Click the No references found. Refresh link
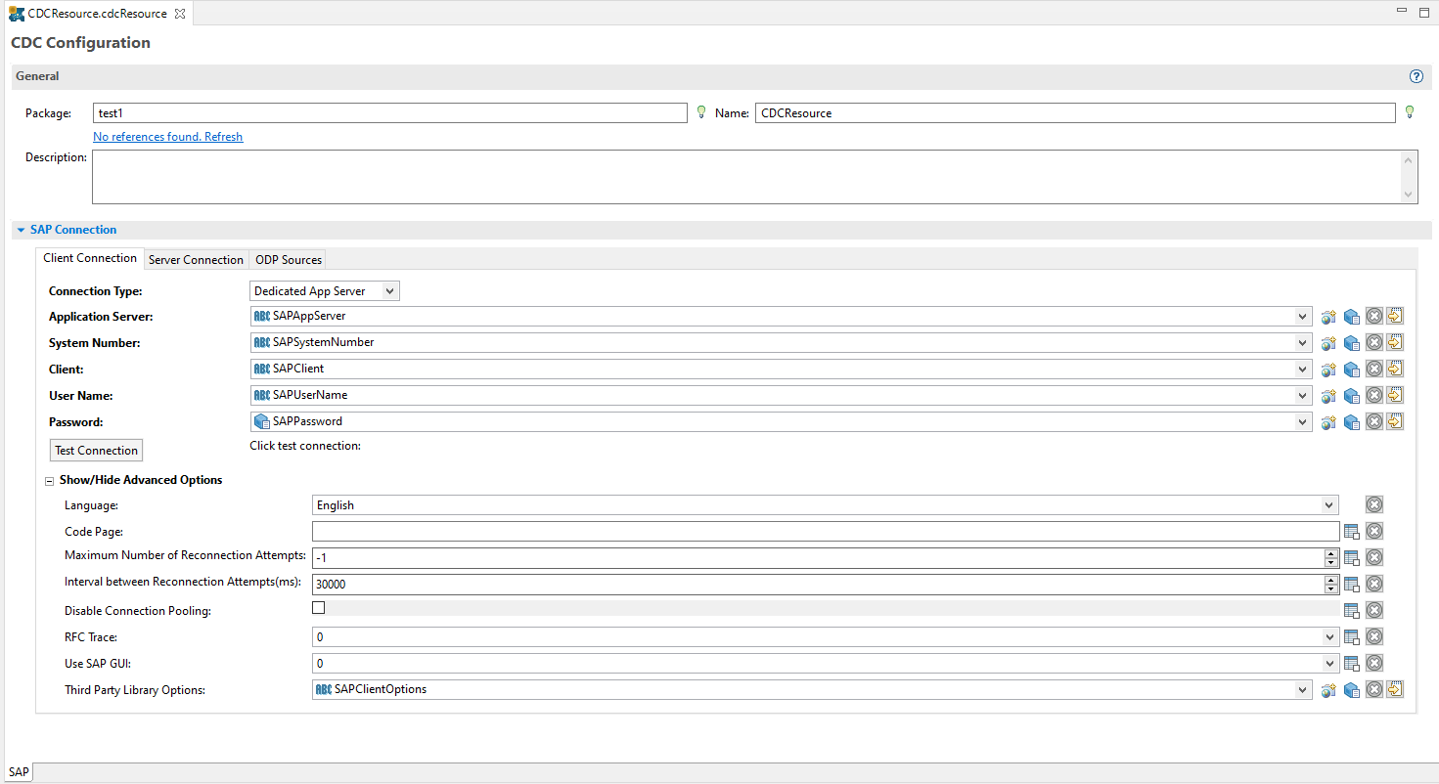The image size is (1439, 784). (167, 137)
